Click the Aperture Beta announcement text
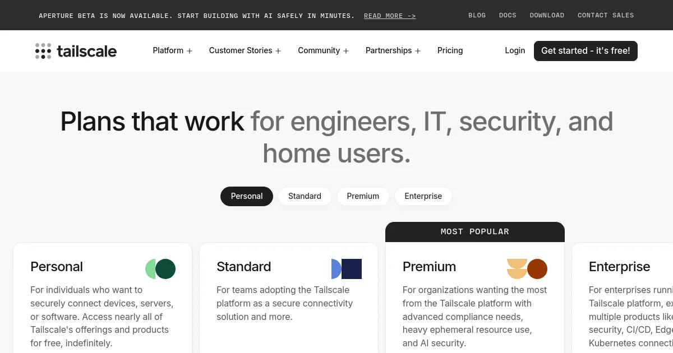The height and width of the screenshot is (353, 673). tap(197, 16)
